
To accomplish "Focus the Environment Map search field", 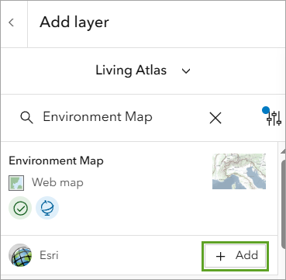I will 98,117.
